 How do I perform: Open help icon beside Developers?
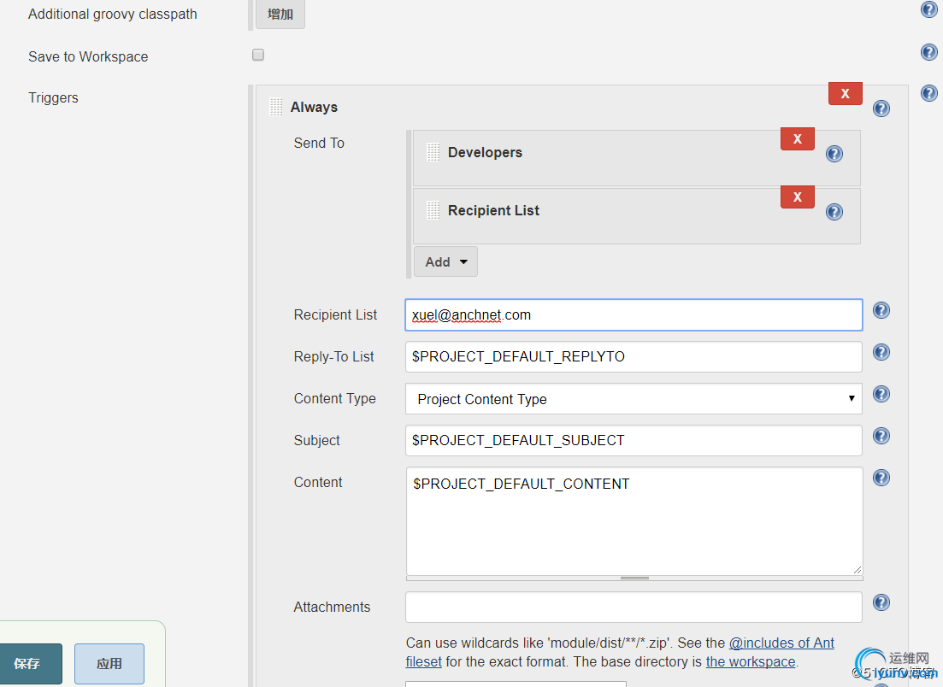834,155
